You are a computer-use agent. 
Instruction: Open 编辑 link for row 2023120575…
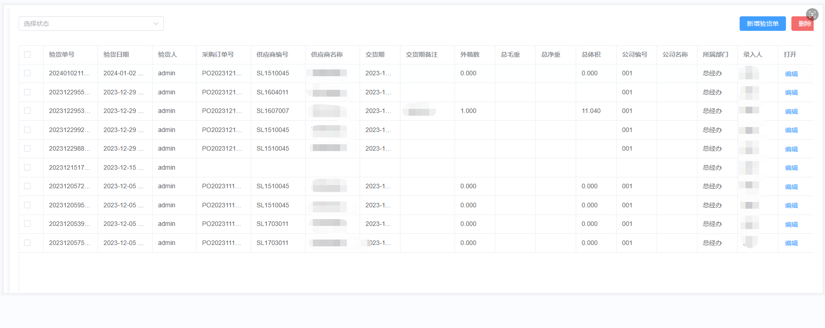pyautogui.click(x=791, y=243)
